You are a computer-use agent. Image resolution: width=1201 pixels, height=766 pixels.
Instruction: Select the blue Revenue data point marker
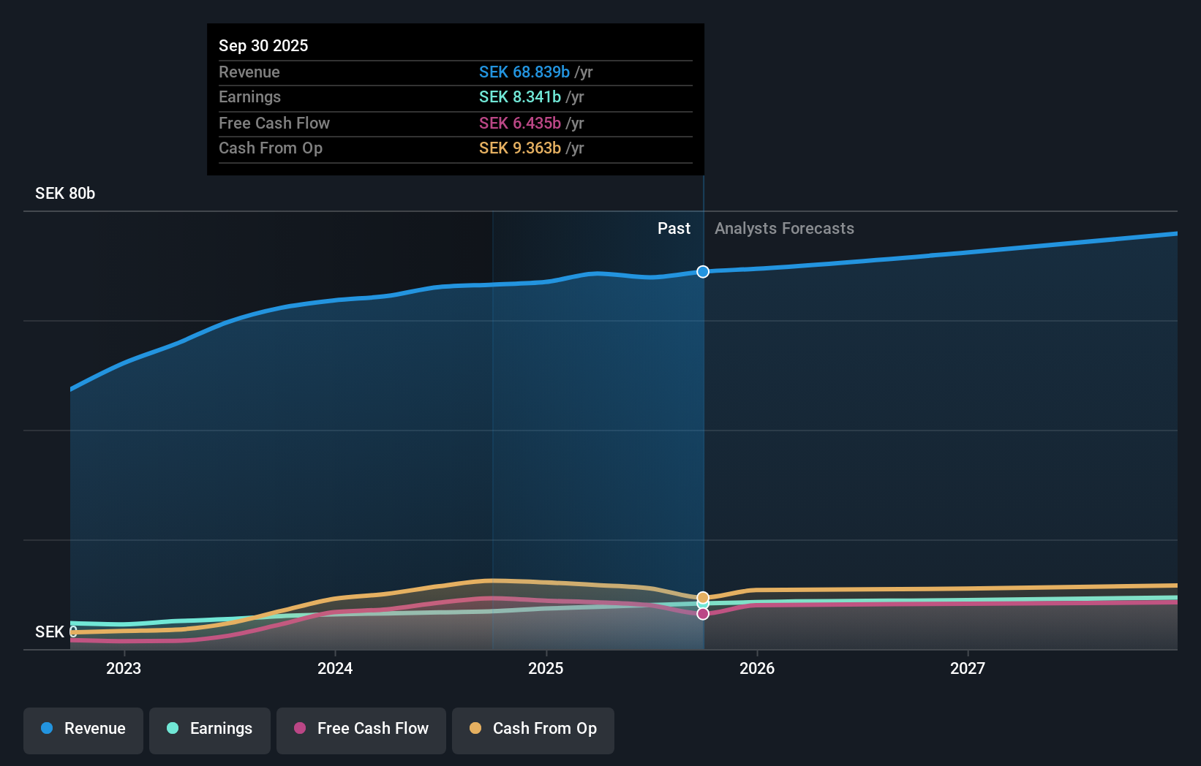coord(702,271)
